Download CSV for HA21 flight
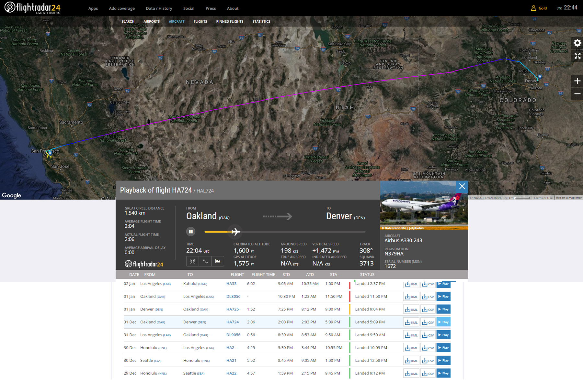Screen dimensions: 583x381 pos(428,361)
